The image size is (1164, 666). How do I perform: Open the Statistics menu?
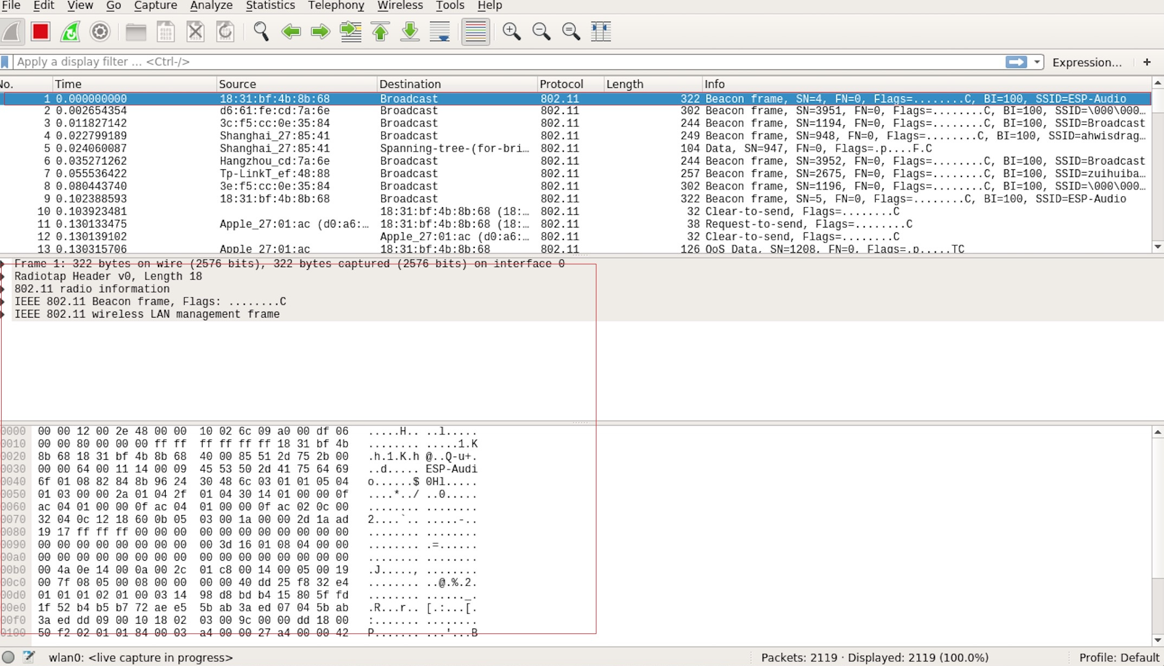pos(270,5)
